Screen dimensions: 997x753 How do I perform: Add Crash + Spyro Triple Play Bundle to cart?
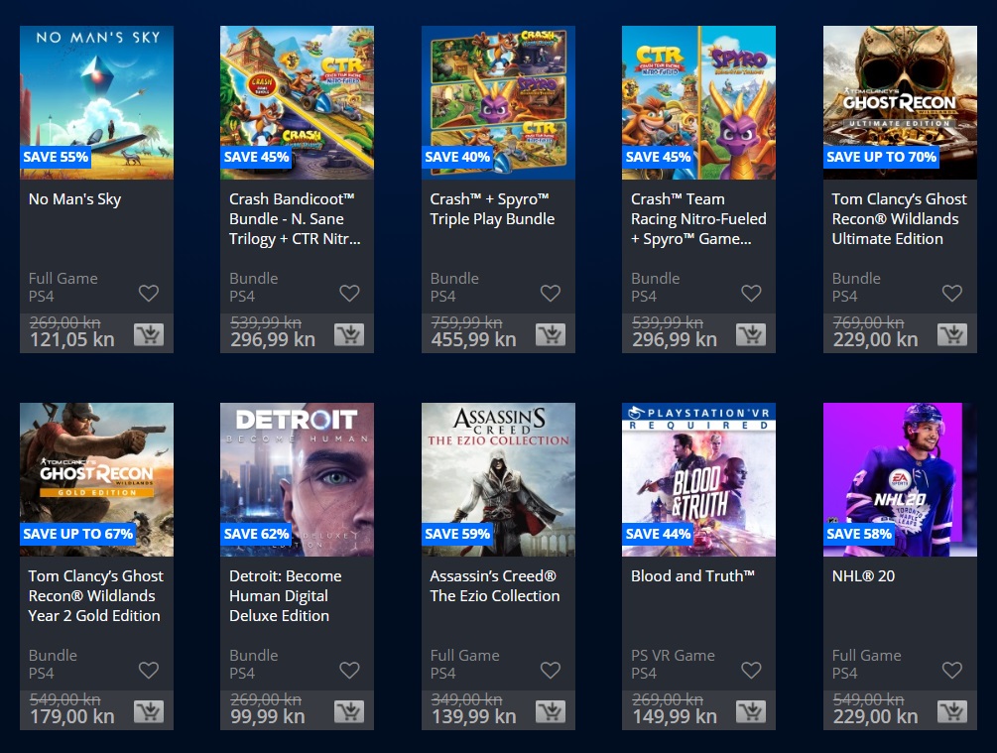tap(551, 334)
